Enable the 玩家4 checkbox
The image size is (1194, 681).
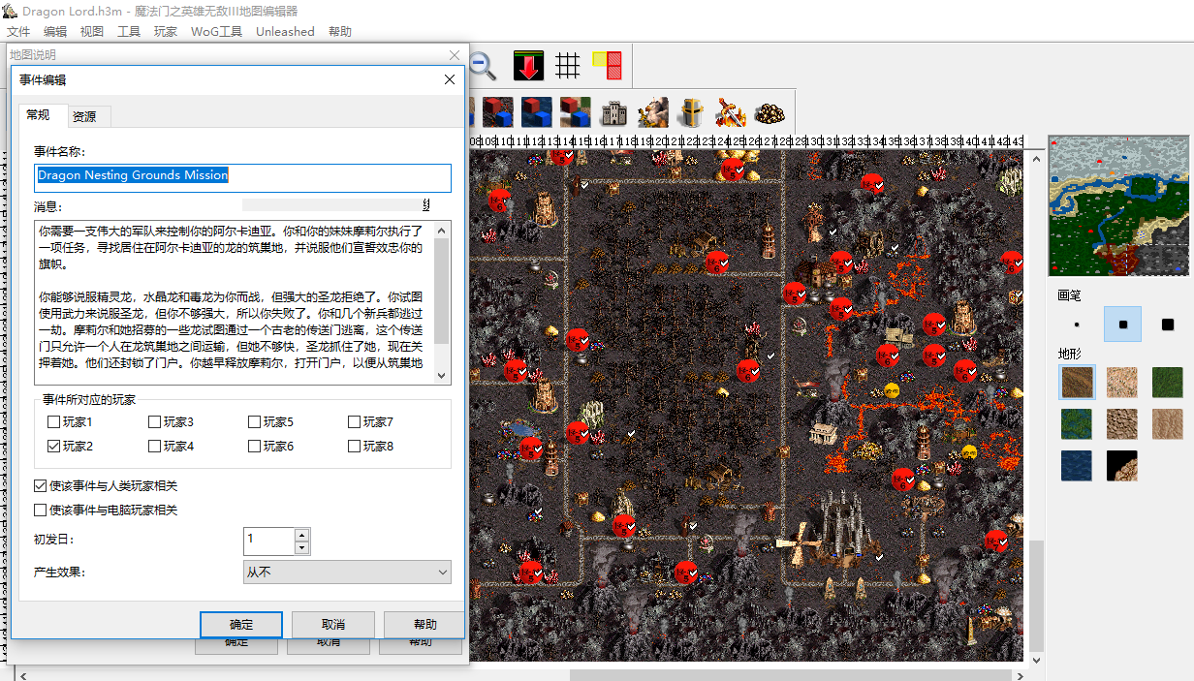pyautogui.click(x=155, y=447)
